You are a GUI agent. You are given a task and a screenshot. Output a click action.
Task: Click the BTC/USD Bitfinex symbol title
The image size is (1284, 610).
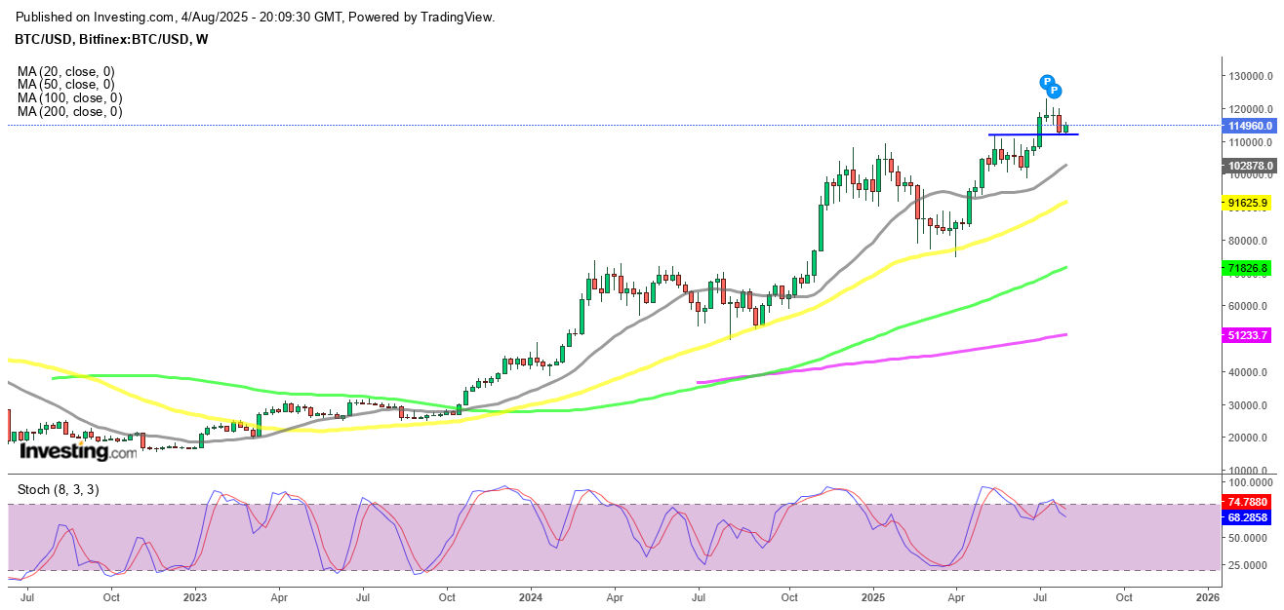click(x=112, y=39)
